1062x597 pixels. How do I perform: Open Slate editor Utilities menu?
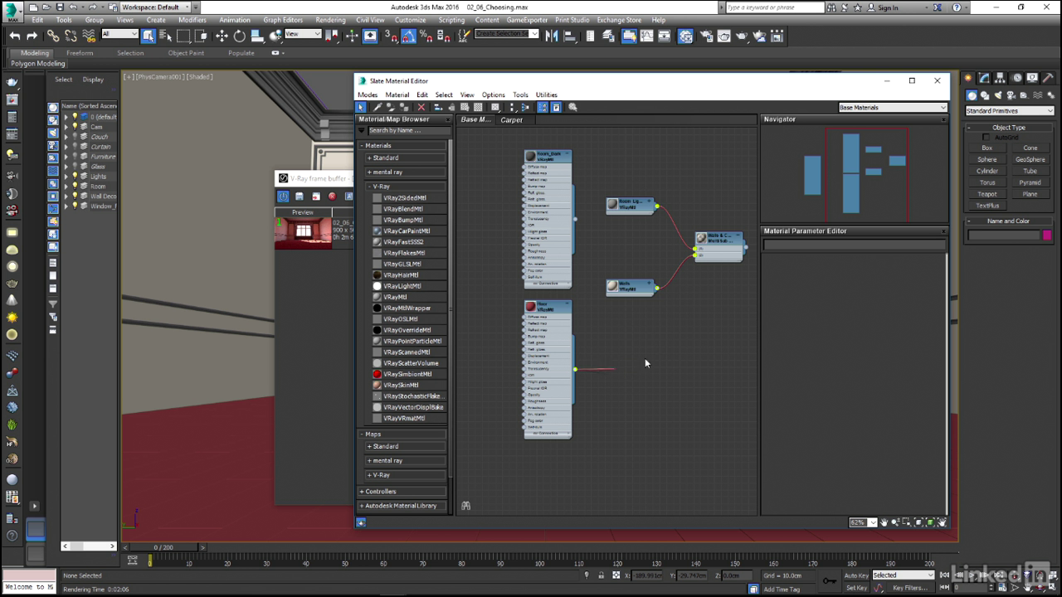tap(547, 95)
